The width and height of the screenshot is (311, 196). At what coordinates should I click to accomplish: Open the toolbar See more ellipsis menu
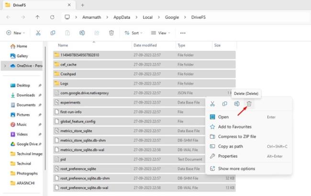pos(183,33)
